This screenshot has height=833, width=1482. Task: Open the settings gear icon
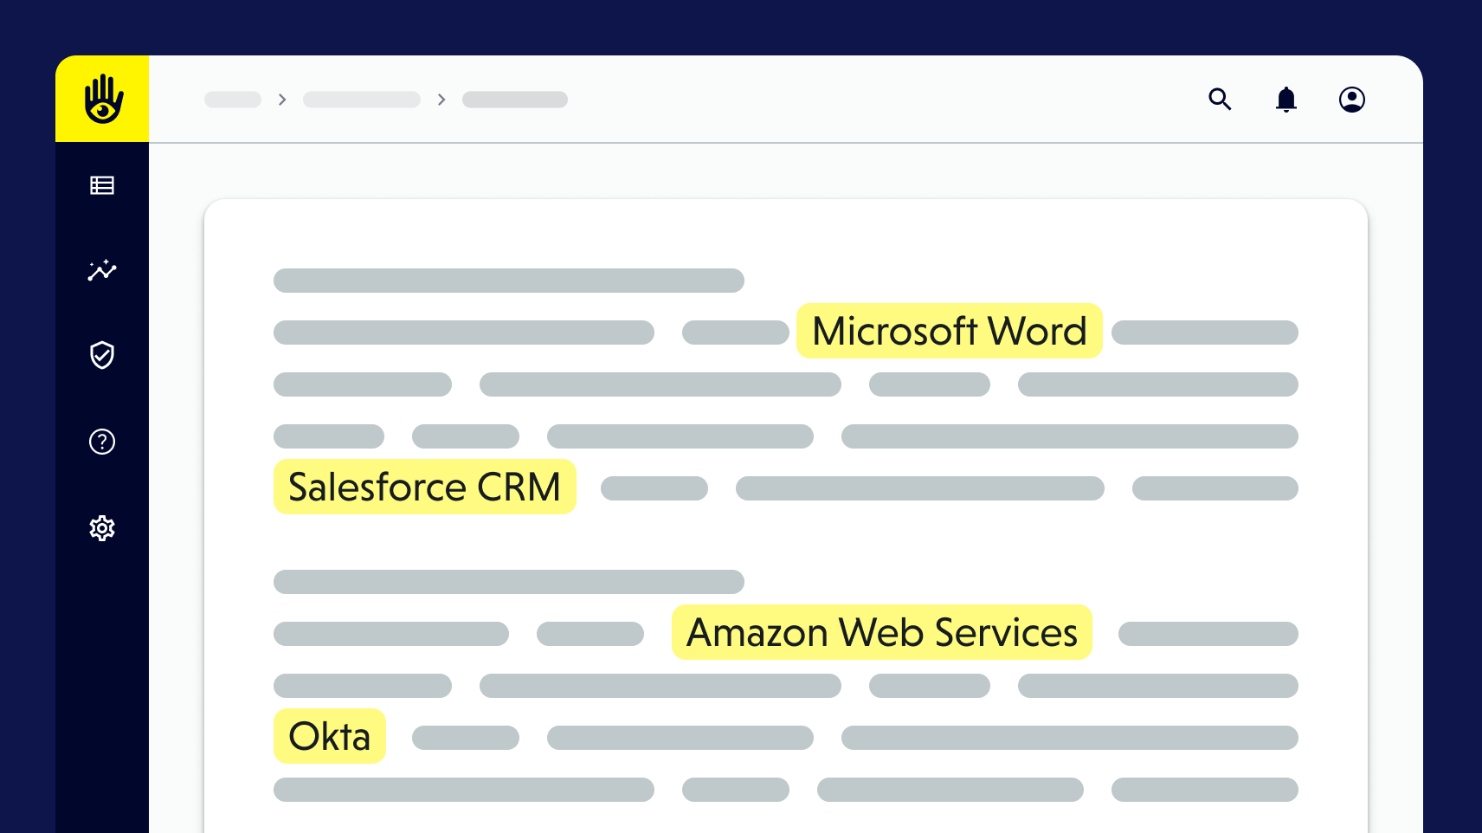102,528
